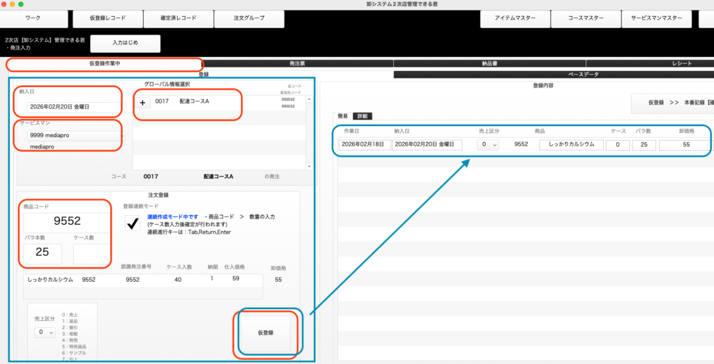Open the 仮登録レコード section
The width and height of the screenshot is (714, 364).
[x=107, y=17]
